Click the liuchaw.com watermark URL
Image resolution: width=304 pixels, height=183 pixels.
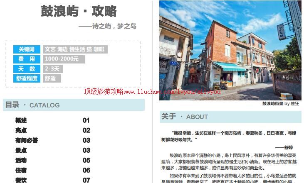(152, 92)
